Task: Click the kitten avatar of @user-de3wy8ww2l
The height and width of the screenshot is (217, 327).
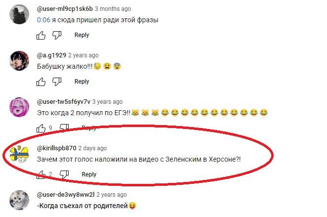Action: coord(19,200)
